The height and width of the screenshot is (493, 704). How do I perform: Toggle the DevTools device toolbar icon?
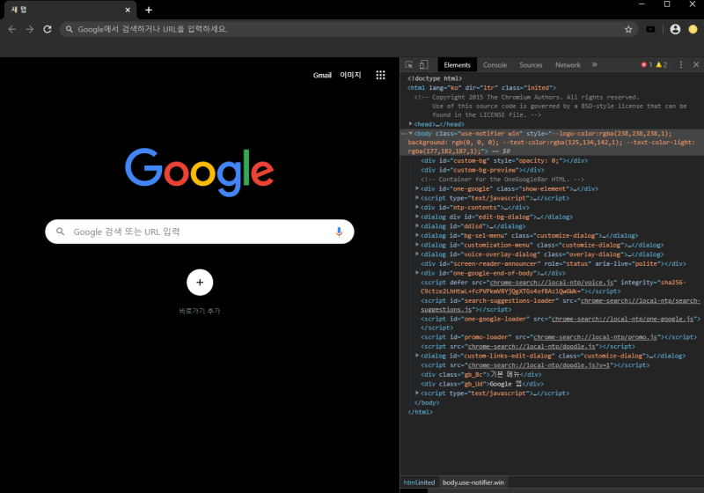click(423, 64)
